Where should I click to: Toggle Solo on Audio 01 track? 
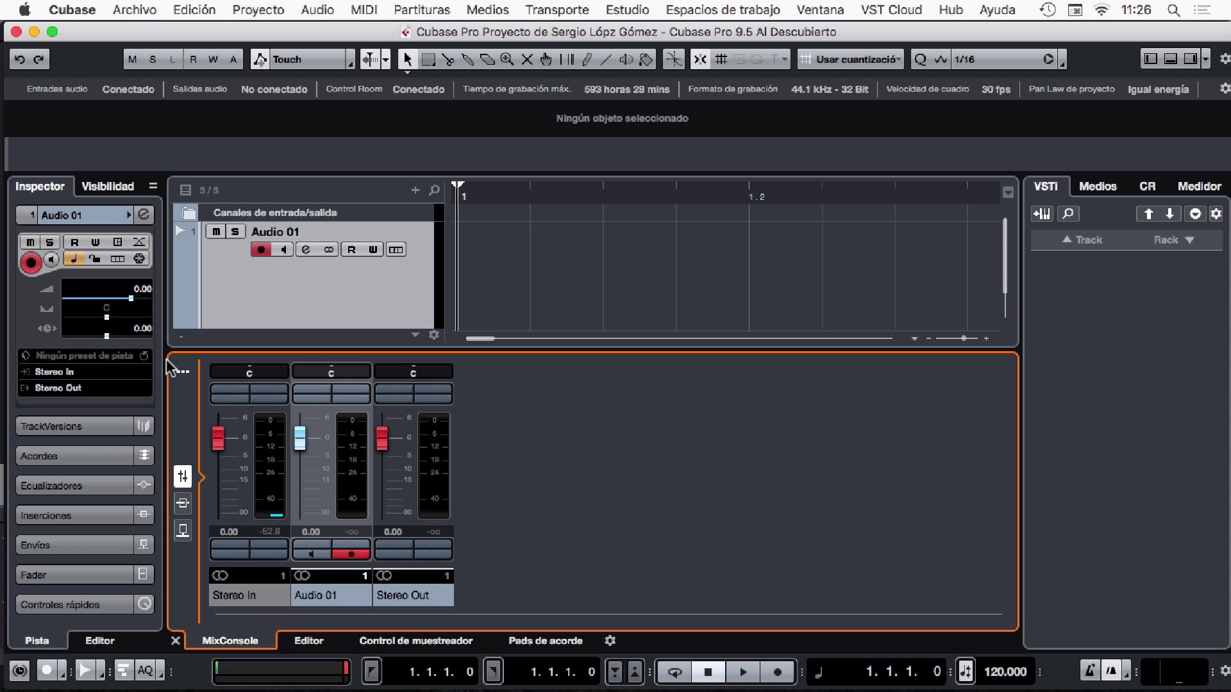tap(235, 232)
